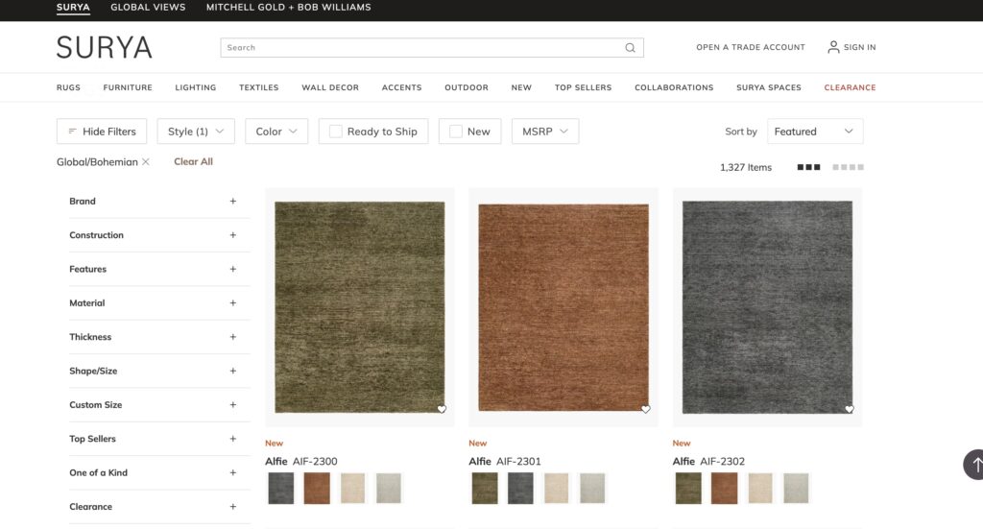This screenshot has height=529, width=983.
Task: Open the Sort by Featured dropdown
Action: coord(815,132)
